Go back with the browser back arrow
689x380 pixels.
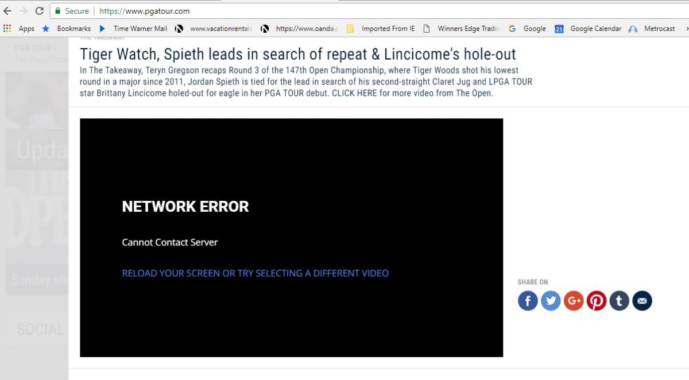(x=7, y=11)
